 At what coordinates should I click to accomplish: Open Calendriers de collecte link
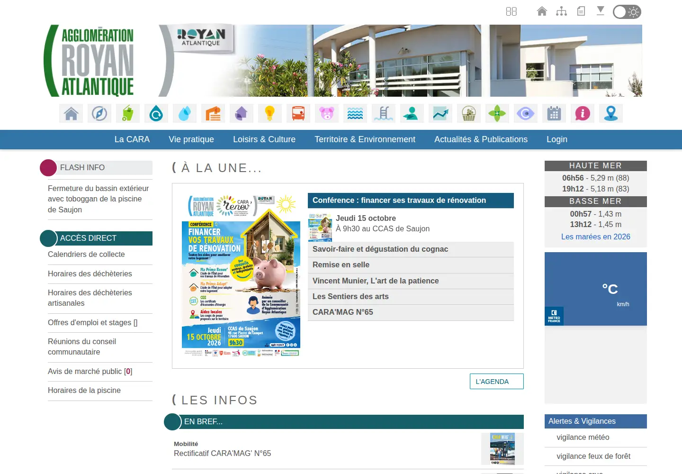(86, 255)
